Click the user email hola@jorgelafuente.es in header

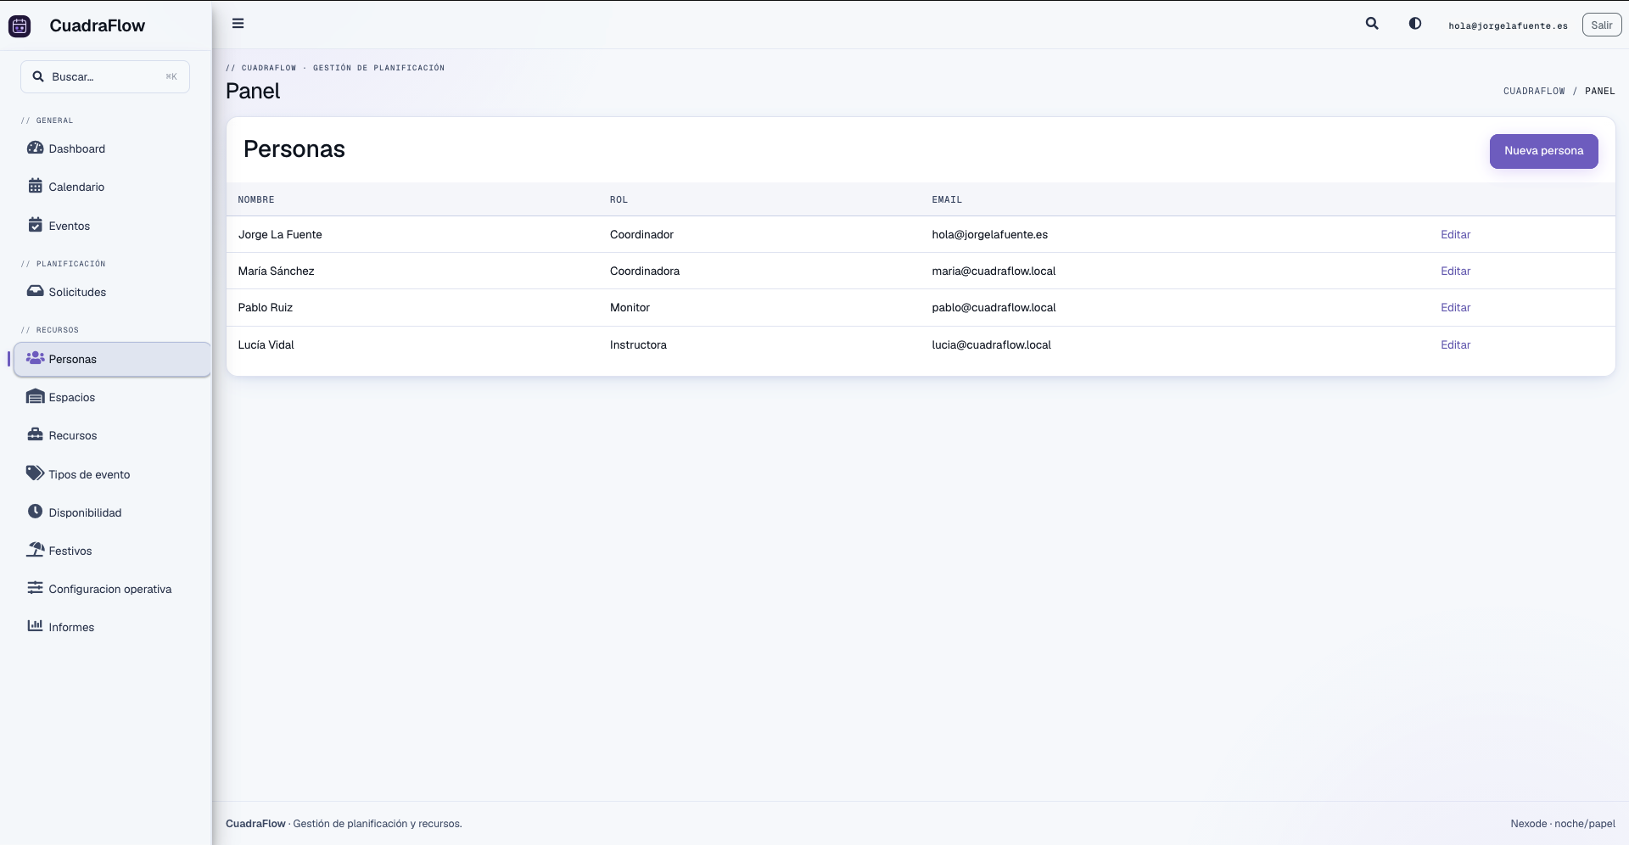[1508, 25]
